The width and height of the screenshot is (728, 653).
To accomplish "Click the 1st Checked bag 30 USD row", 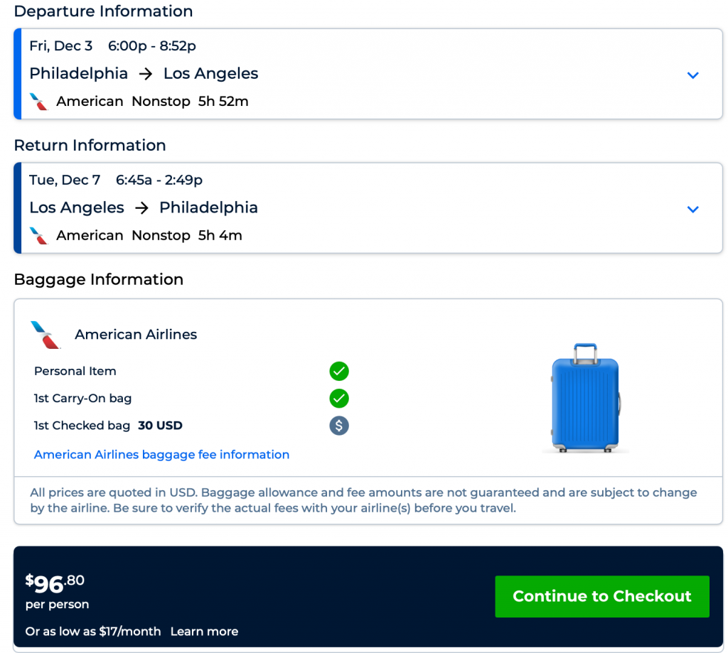I will [x=108, y=426].
